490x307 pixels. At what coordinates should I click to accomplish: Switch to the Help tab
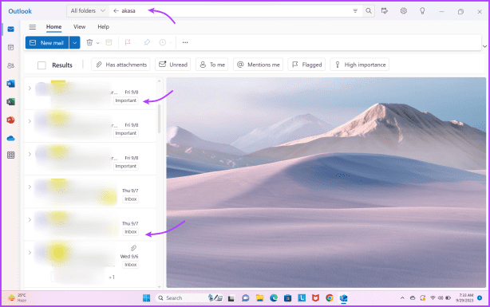(x=103, y=27)
